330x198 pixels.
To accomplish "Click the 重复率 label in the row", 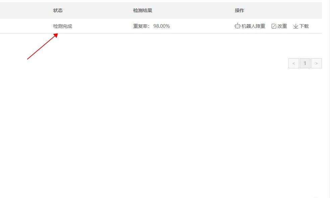I will coord(141,26).
